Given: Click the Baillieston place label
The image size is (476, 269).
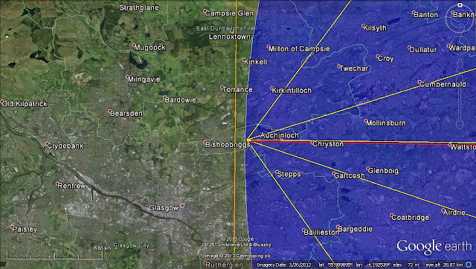Looking at the screenshot, I should point(321,233).
